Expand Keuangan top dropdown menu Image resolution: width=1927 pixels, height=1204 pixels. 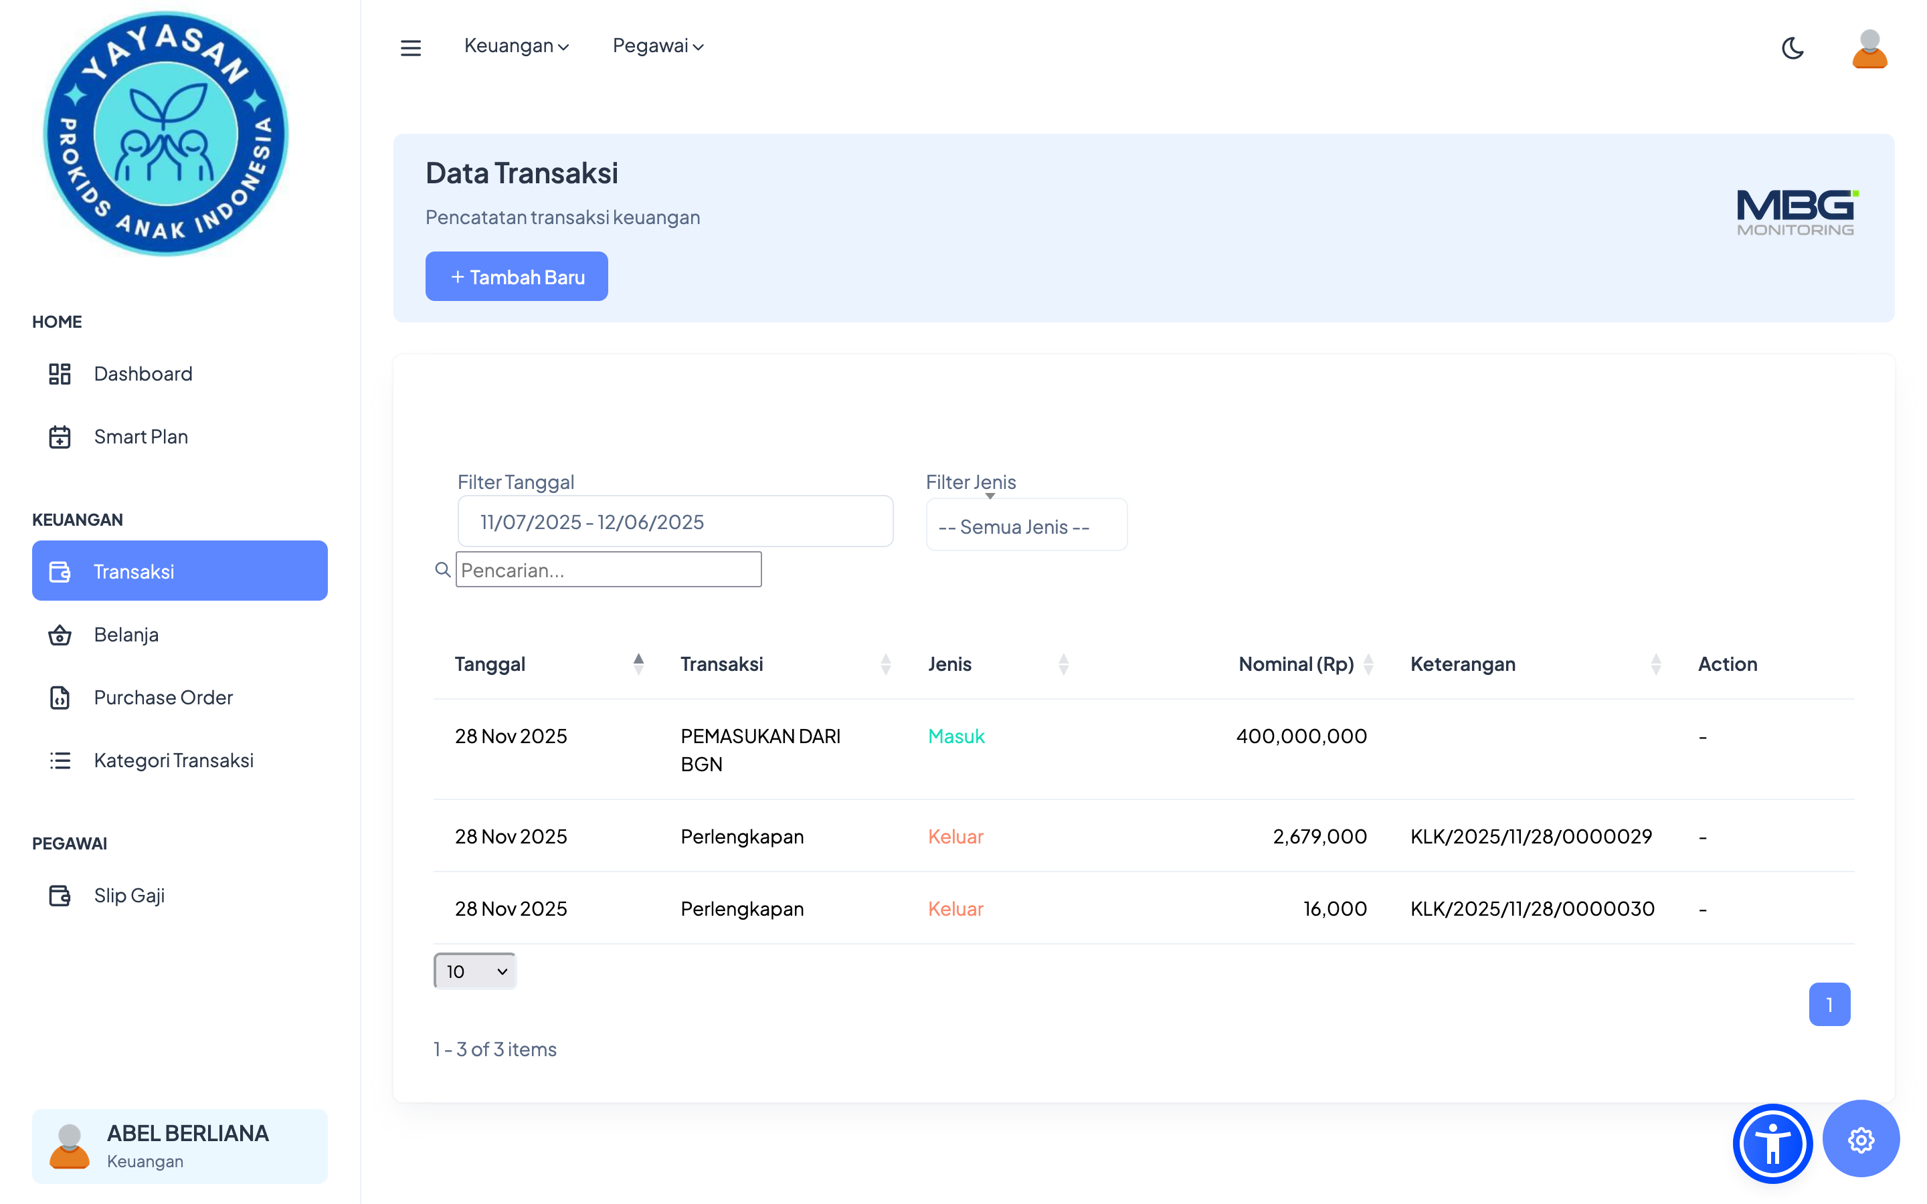pos(516,46)
